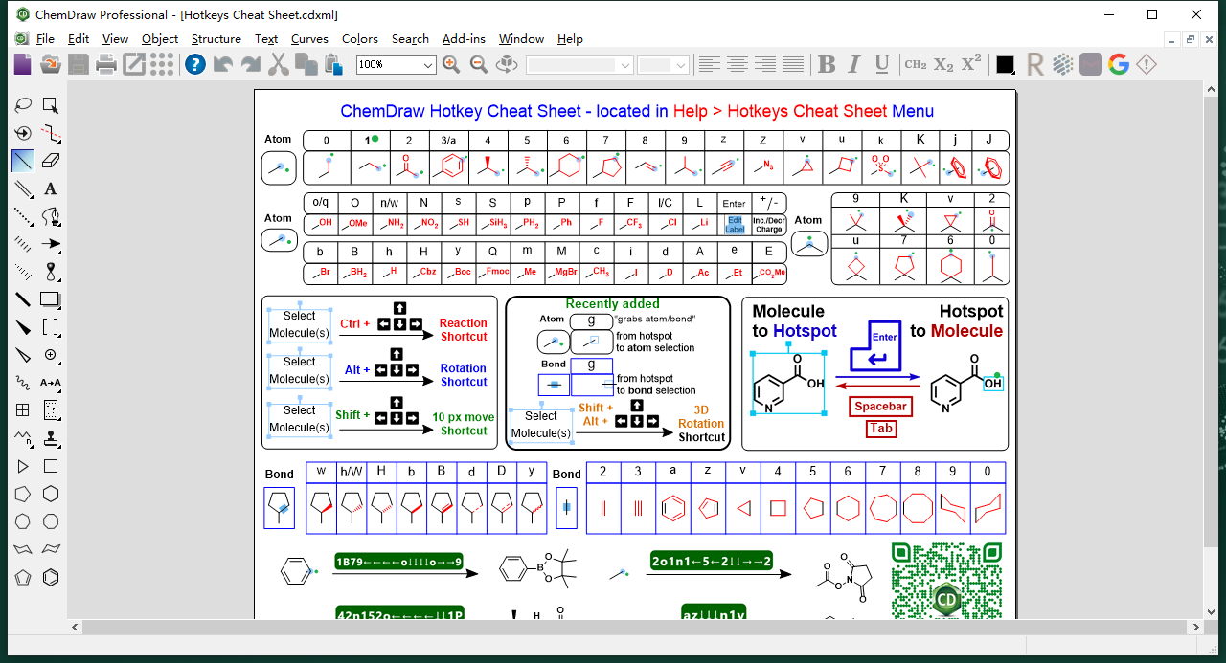Select the solid Bond tool
This screenshot has height=663, width=1226.
[23, 161]
